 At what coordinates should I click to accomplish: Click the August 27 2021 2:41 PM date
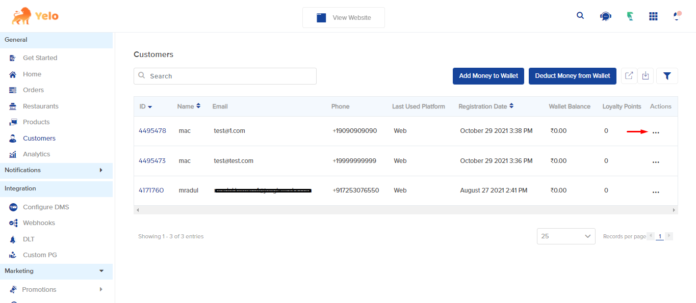[494, 190]
